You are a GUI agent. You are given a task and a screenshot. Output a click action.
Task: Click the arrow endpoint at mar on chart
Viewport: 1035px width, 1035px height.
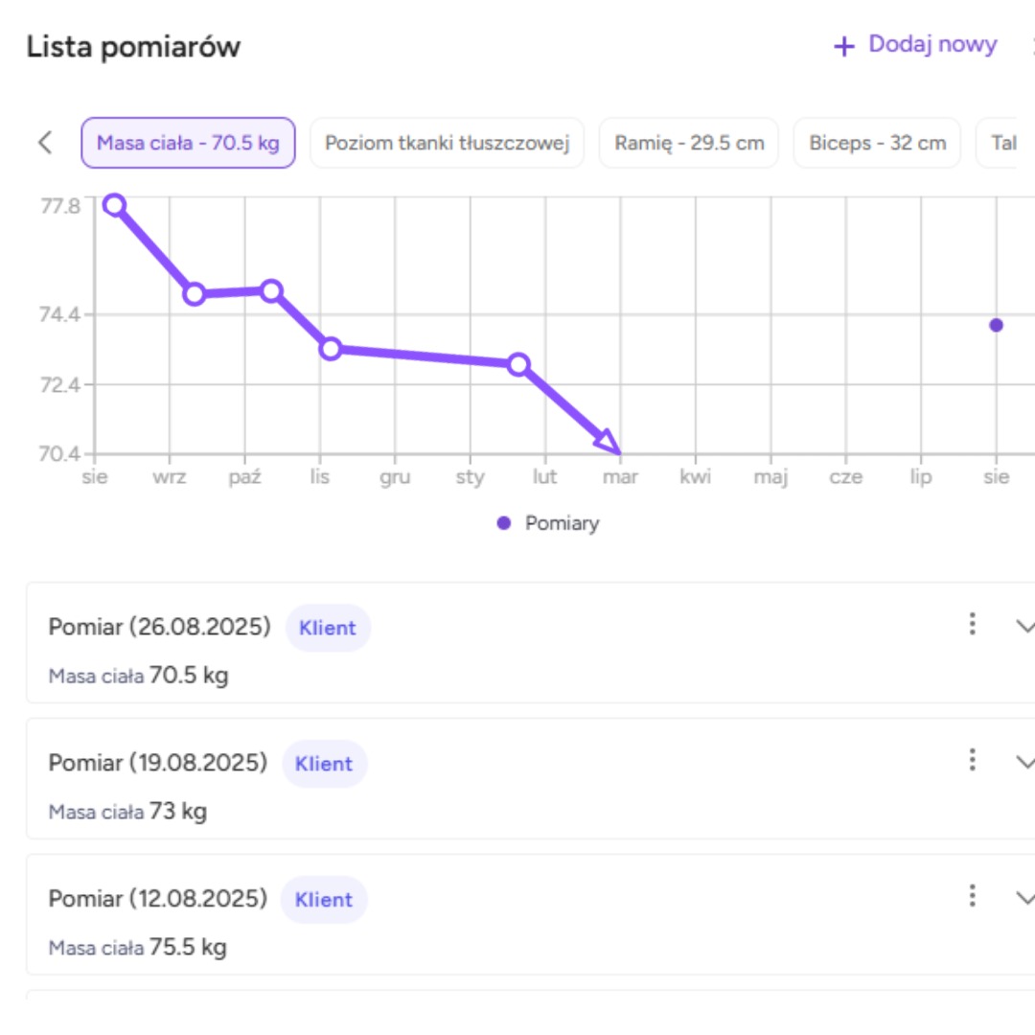pyautogui.click(x=609, y=443)
